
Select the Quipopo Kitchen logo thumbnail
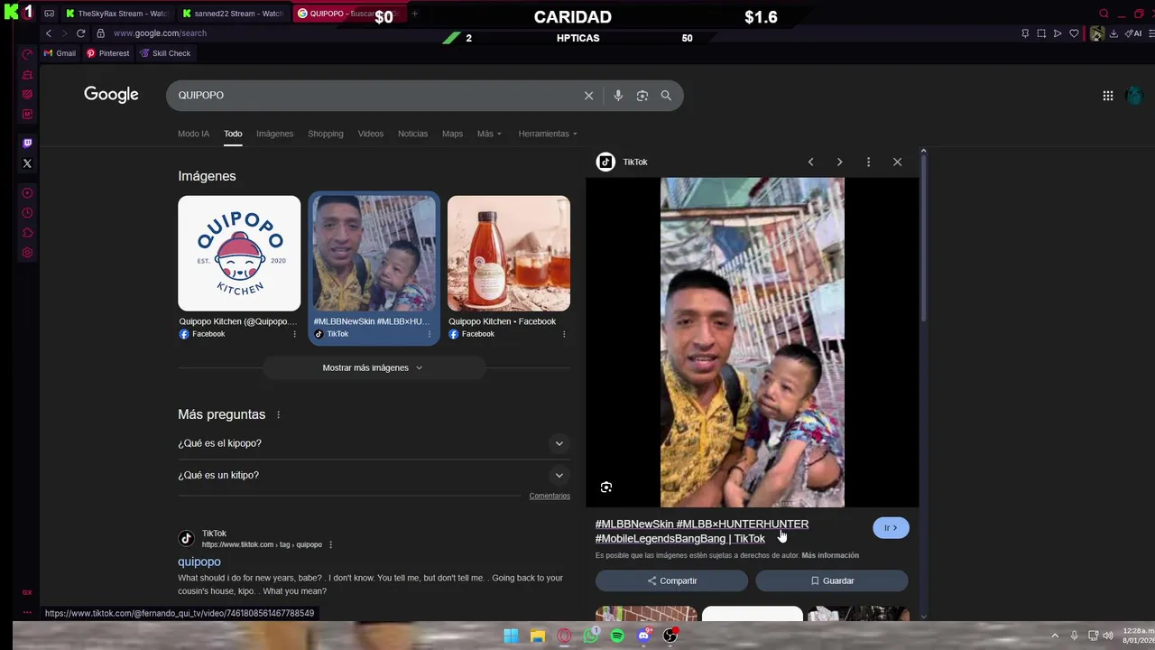coord(239,254)
